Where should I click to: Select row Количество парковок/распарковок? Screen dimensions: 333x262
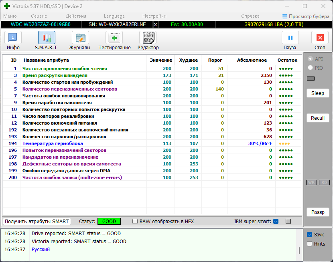[152, 137]
